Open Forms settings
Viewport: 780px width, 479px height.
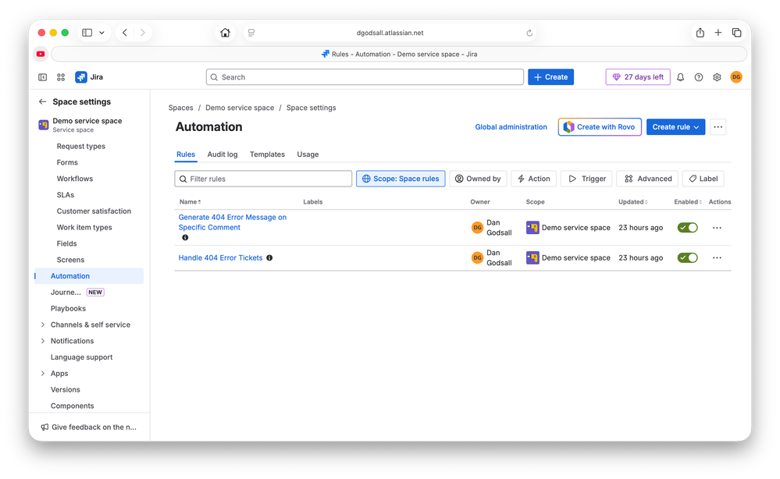[x=67, y=162]
